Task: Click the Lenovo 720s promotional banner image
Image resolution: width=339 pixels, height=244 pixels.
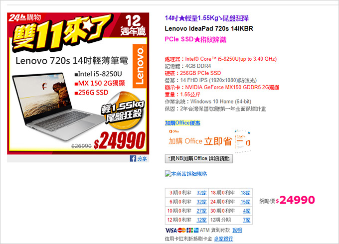Action: [78, 84]
